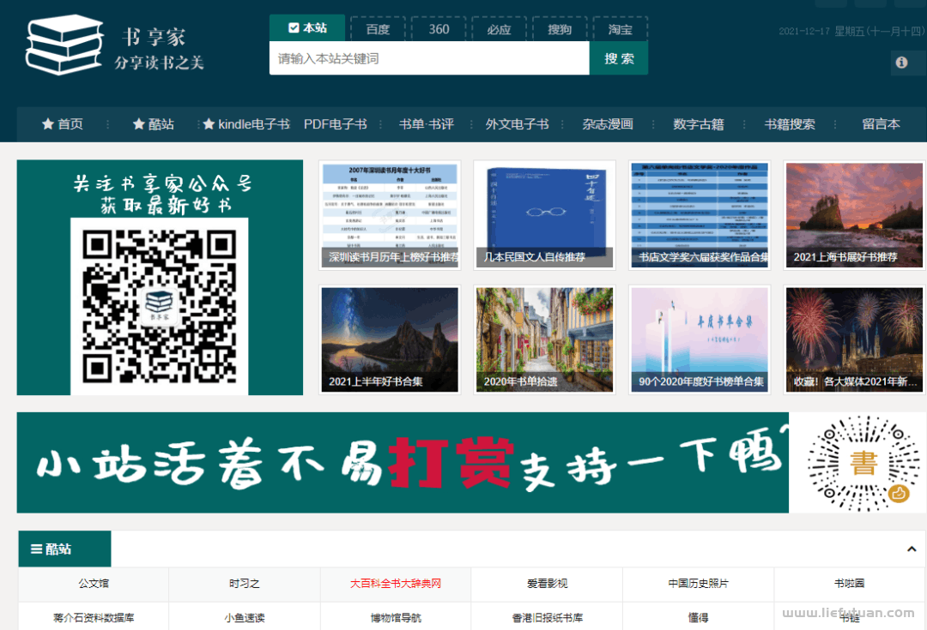
Task: Open the 2021上半年好书合集 thumbnail
Action: [389, 339]
